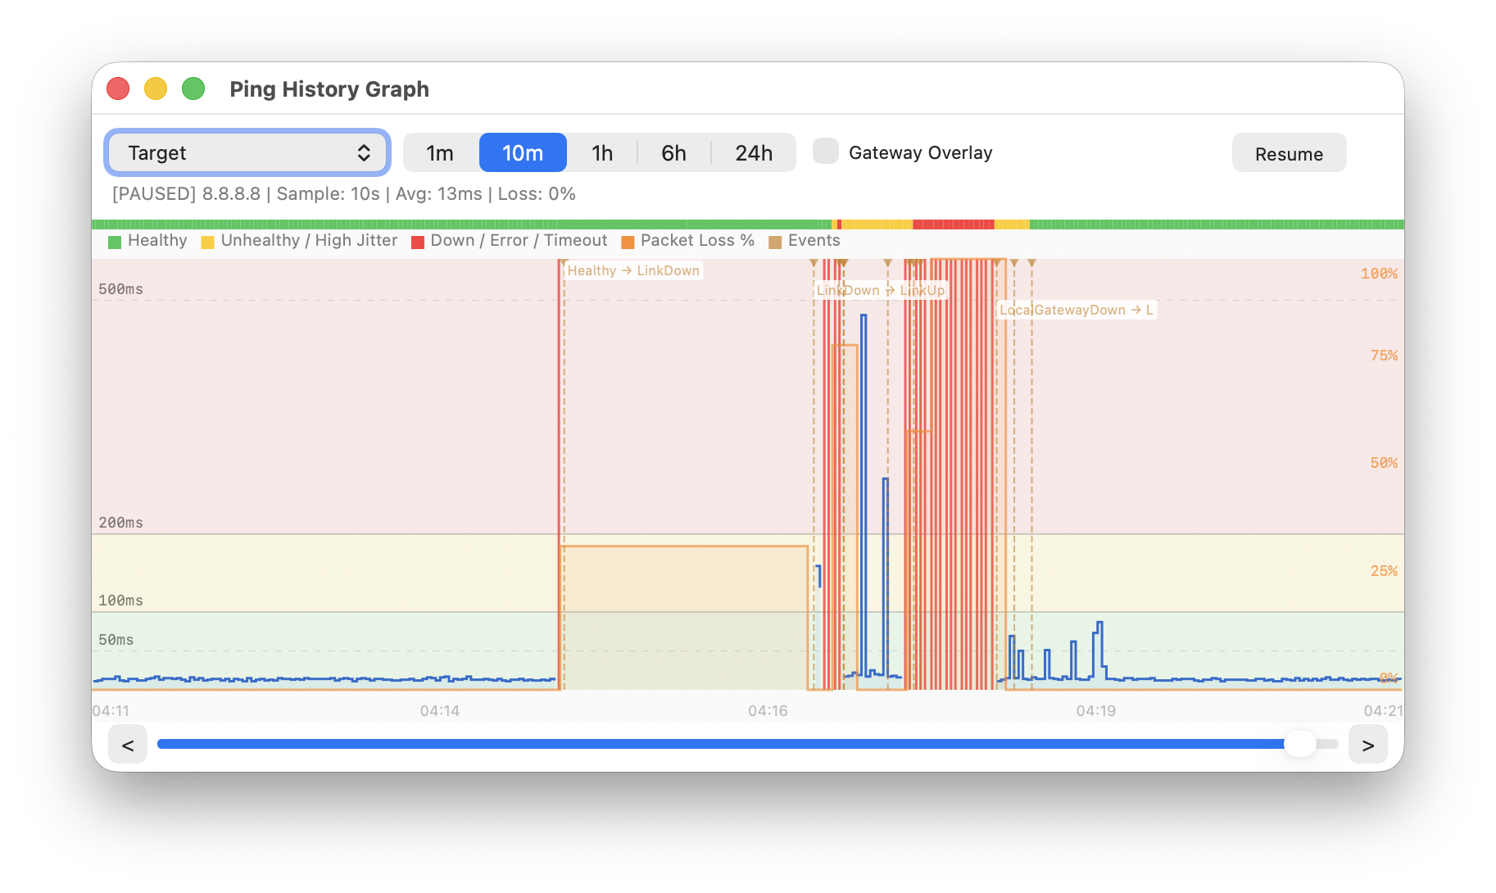
Task: Click the orange Packet Loss % legend swatch
Action: coord(628,242)
